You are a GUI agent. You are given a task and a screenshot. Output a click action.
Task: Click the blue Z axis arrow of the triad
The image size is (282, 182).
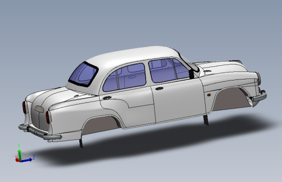[27, 160]
